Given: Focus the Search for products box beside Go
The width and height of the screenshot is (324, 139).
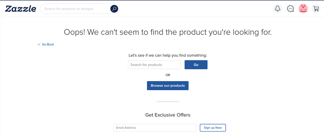Looking at the screenshot, I should click(x=154, y=65).
